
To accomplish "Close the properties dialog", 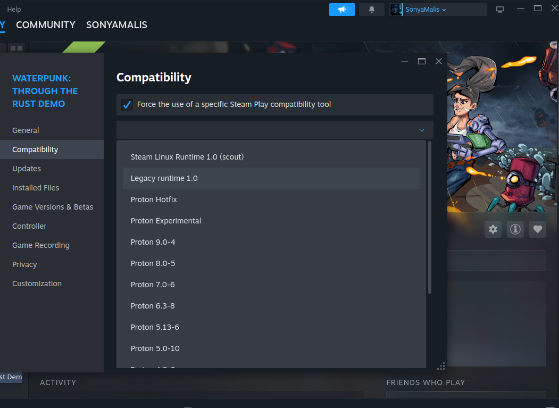I will coord(439,61).
